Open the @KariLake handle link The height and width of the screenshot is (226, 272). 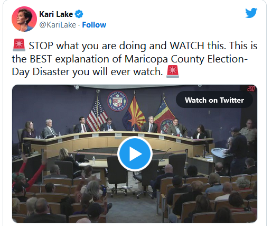(58, 25)
